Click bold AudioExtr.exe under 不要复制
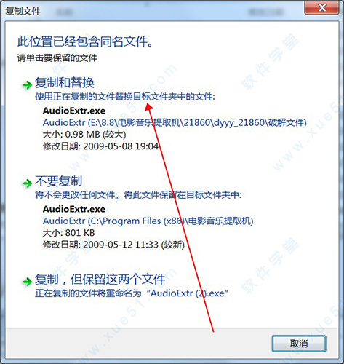 74,209
